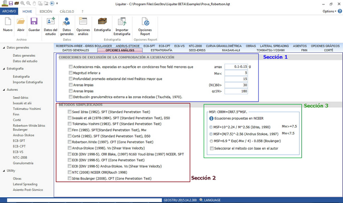This screenshot has width=343, height=203.
Task: Collapse the Autores tree group
Action: pos(4,90)
